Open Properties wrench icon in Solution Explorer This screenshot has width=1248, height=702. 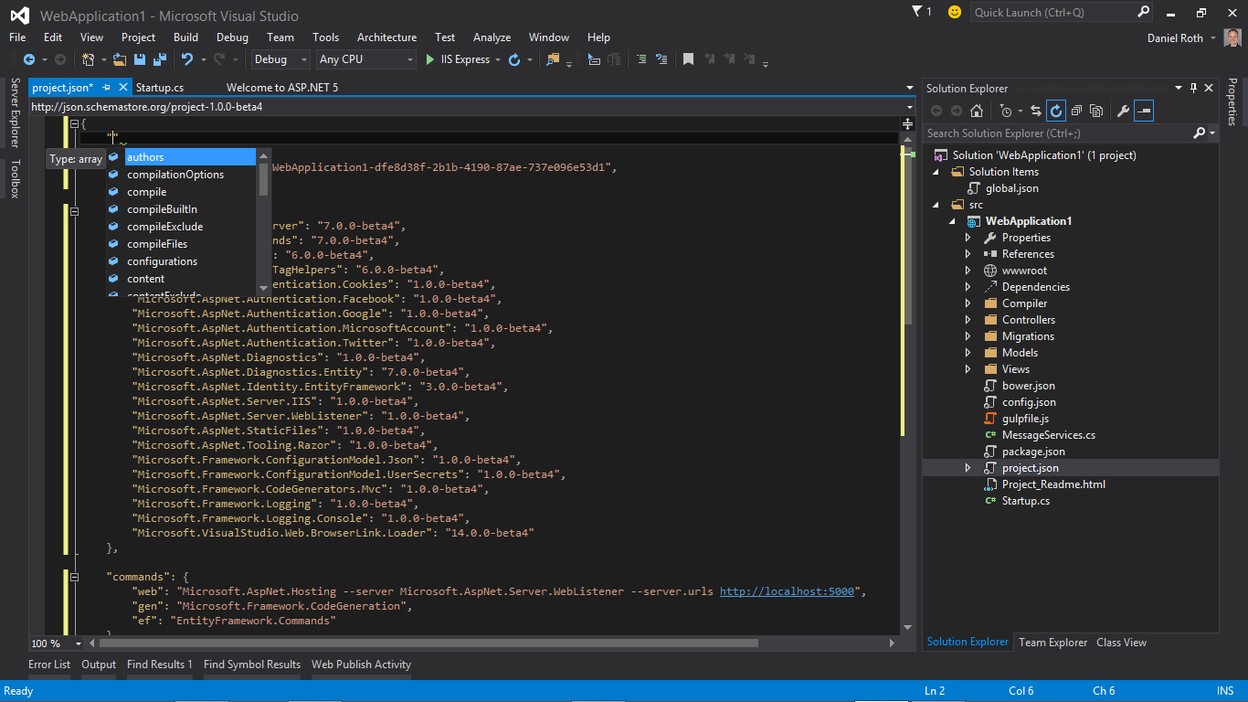1124,111
